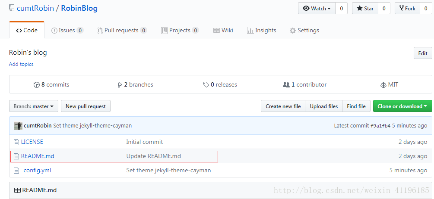Image resolution: width=434 pixels, height=199 pixels.
Task: Click the Code brackets icon
Action: pos(19,31)
